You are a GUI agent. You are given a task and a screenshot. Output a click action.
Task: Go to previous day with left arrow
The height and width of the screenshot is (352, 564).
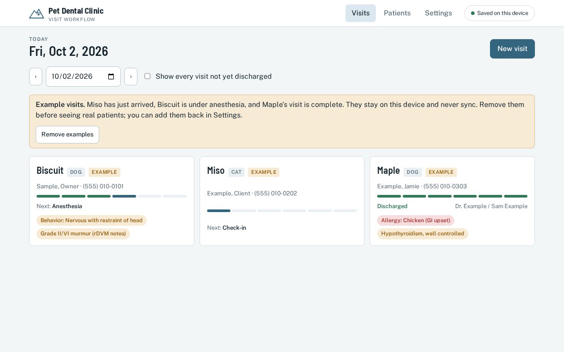(36, 77)
